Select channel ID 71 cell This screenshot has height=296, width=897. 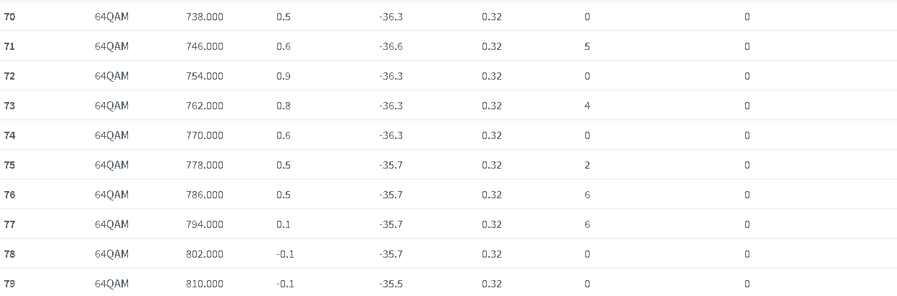tap(9, 46)
